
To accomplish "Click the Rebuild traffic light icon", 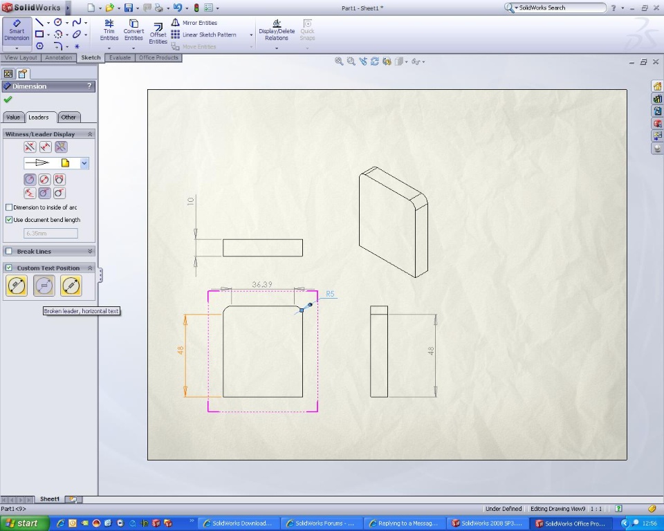I will click(196, 8).
